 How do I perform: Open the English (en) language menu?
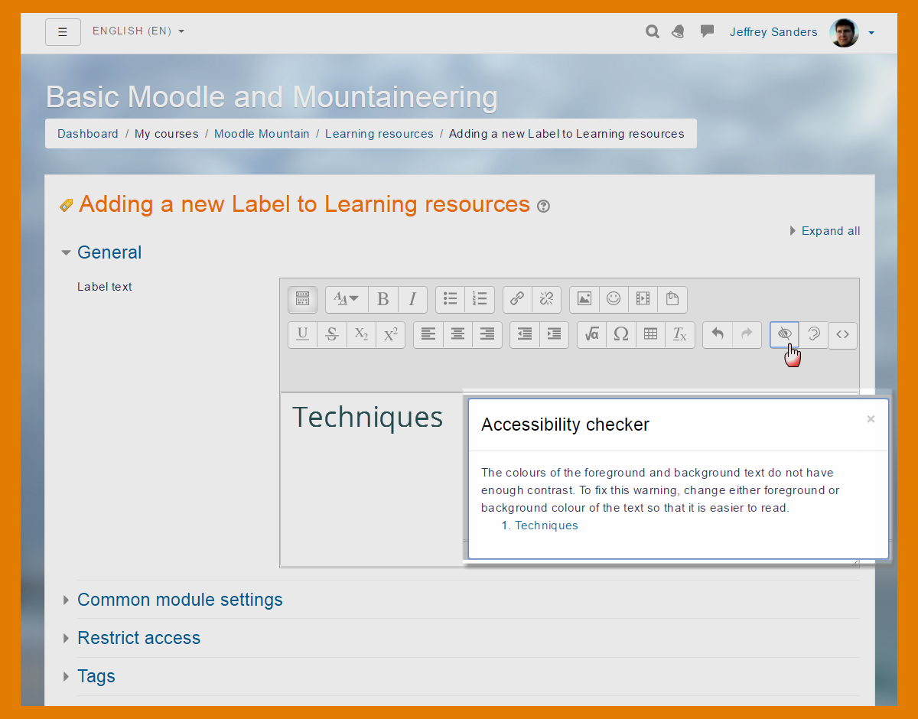coord(138,31)
